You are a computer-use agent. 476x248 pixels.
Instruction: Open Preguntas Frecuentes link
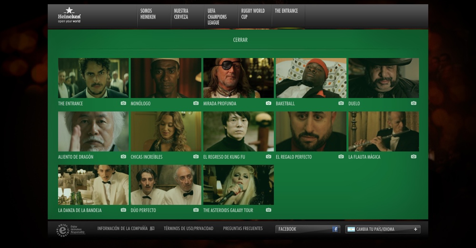[243, 229]
